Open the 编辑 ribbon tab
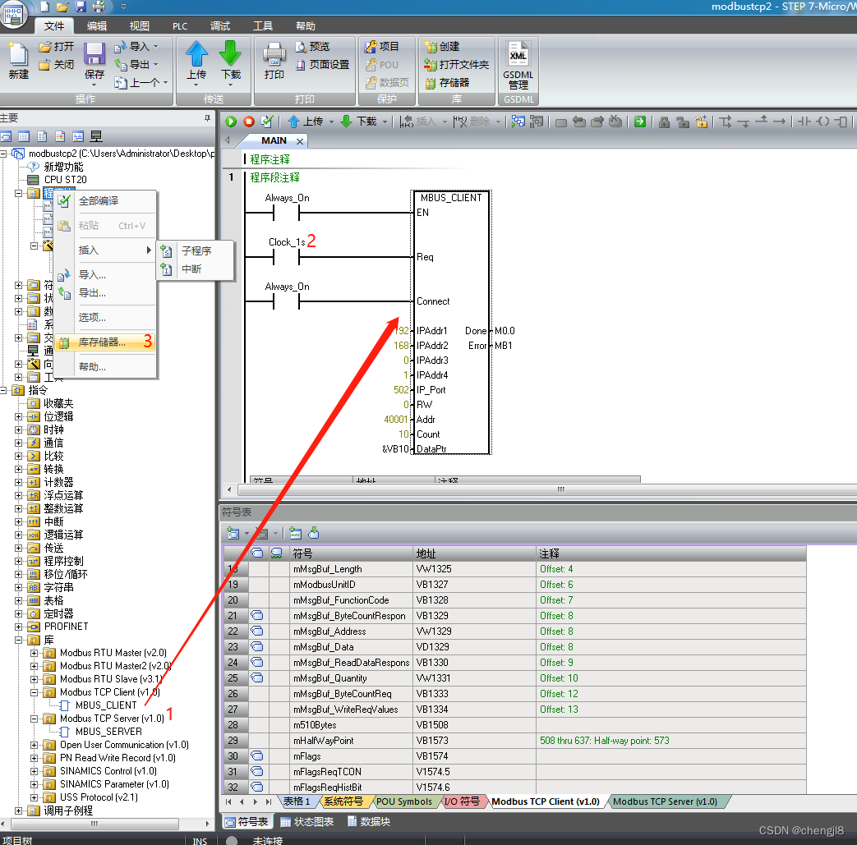This screenshot has width=857, height=845. click(x=97, y=25)
